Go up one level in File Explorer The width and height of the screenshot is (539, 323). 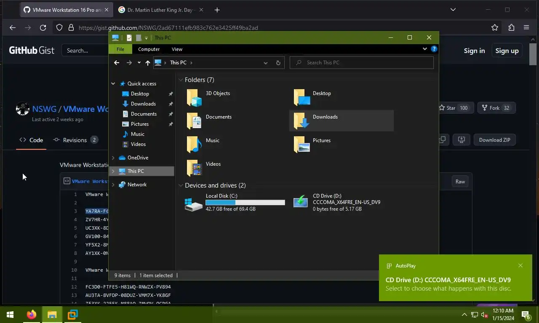(x=148, y=63)
